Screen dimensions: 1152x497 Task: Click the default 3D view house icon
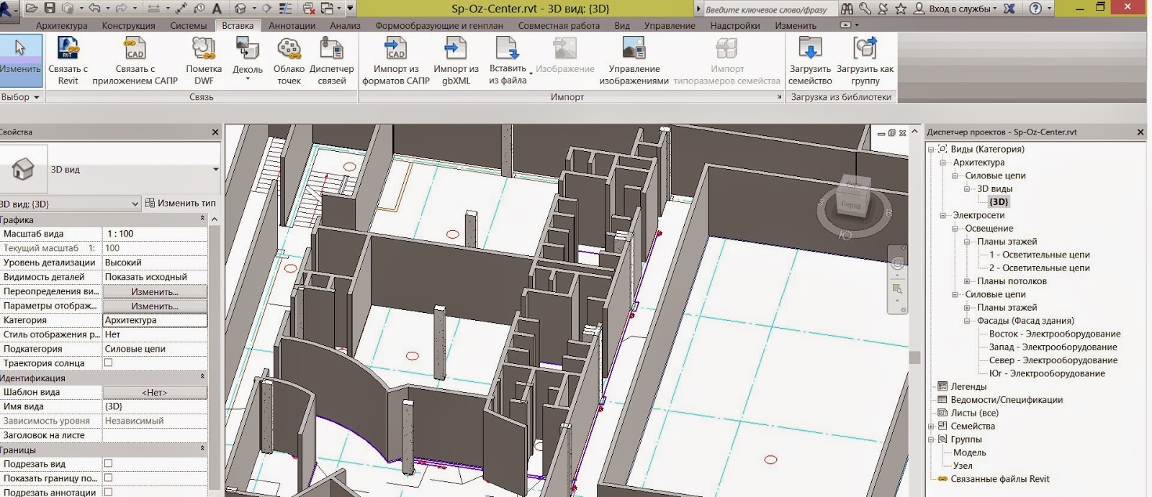tap(240, 9)
